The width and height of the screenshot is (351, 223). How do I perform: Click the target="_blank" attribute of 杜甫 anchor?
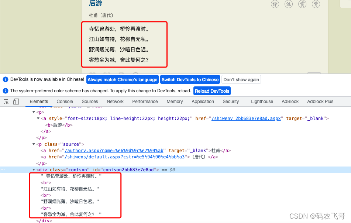(189, 151)
